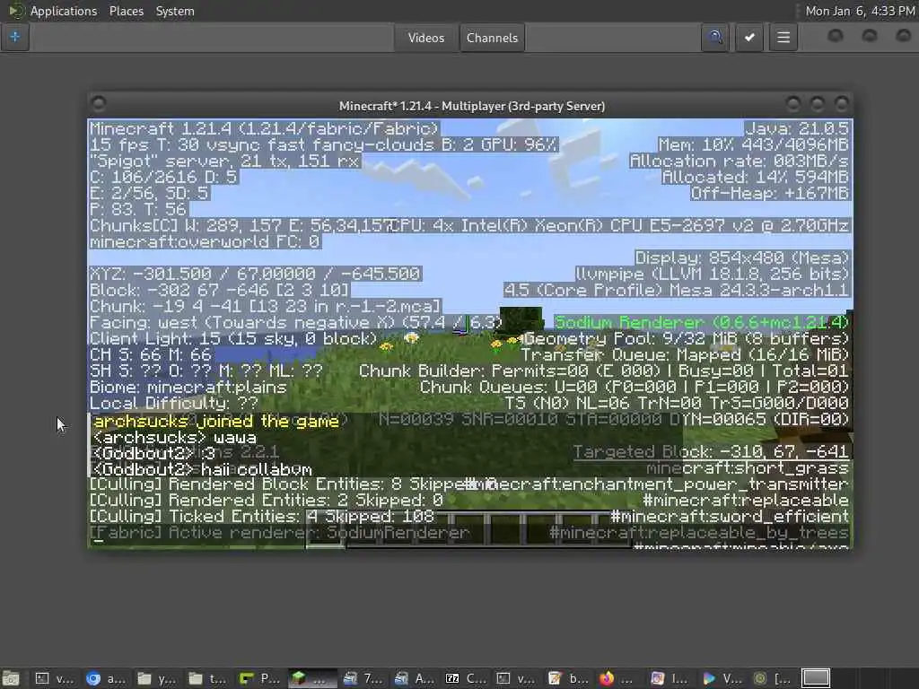Click the blue plus add button in the toolbar
Viewport: 919px width, 689px height.
click(x=15, y=38)
